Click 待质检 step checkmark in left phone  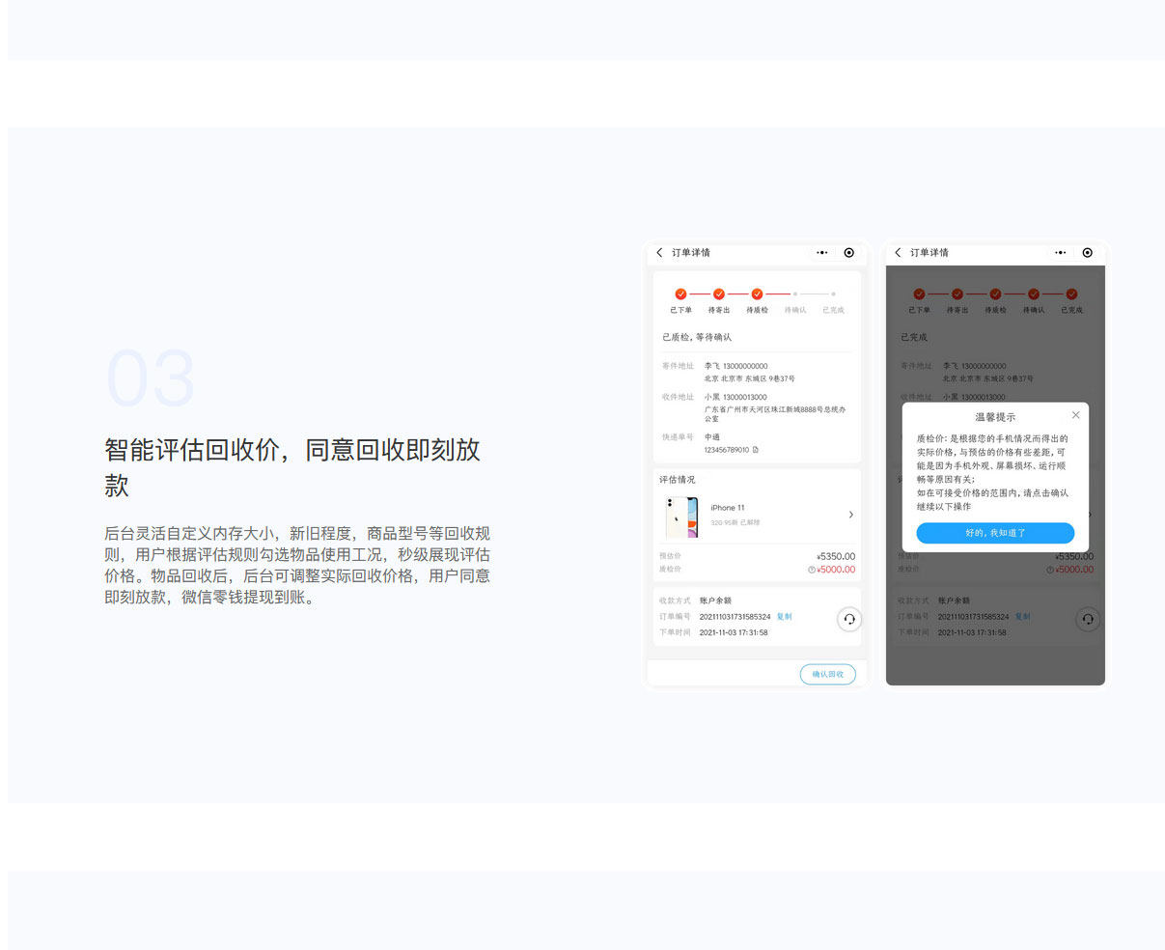point(757,293)
